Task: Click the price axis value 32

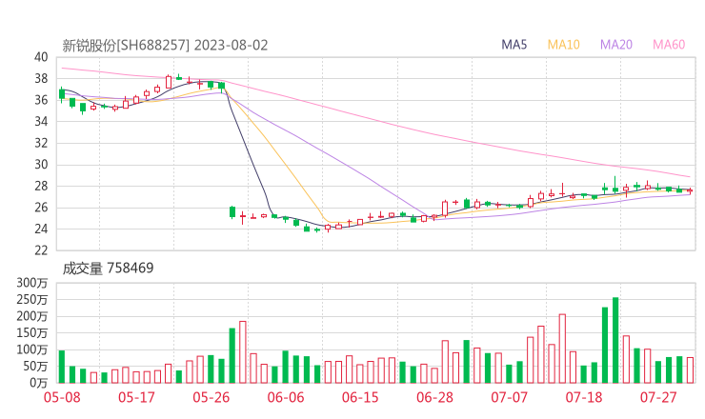Action: tap(41, 143)
